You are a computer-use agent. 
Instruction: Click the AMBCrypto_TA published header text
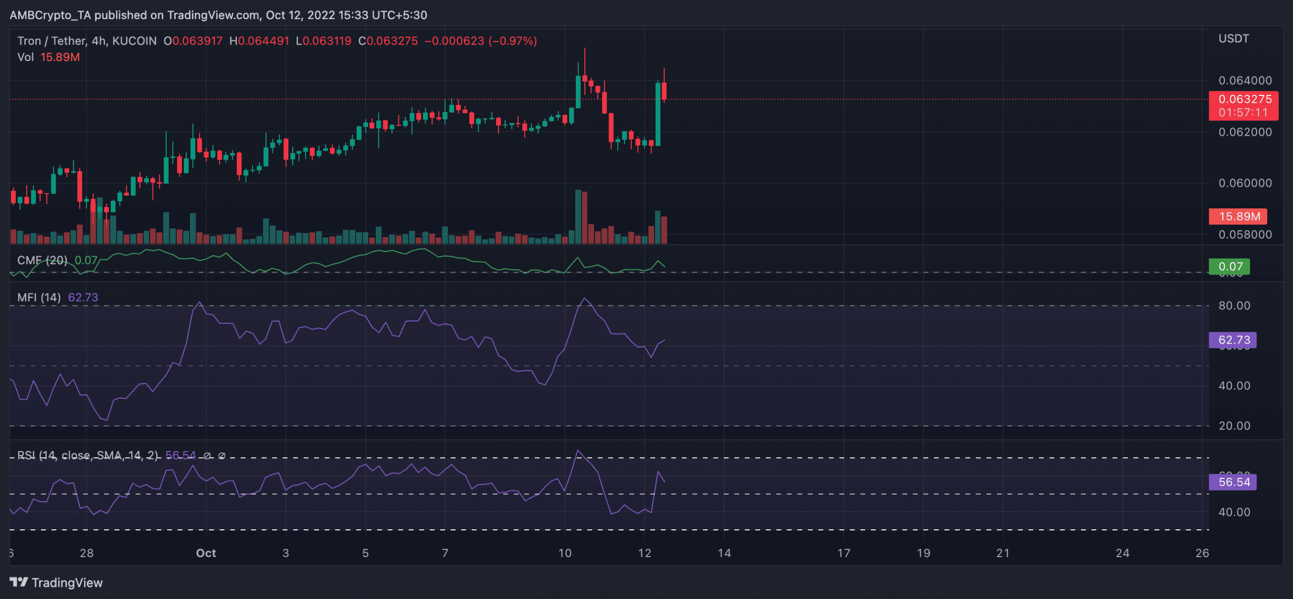(218, 15)
